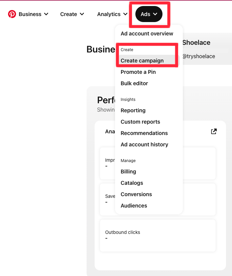Expand the Business dropdown menu
The width and height of the screenshot is (232, 276).
click(33, 14)
